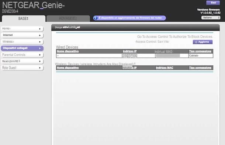Click the arrow beside Internet
Screen dimensions: 225x145
(x=40, y=35)
